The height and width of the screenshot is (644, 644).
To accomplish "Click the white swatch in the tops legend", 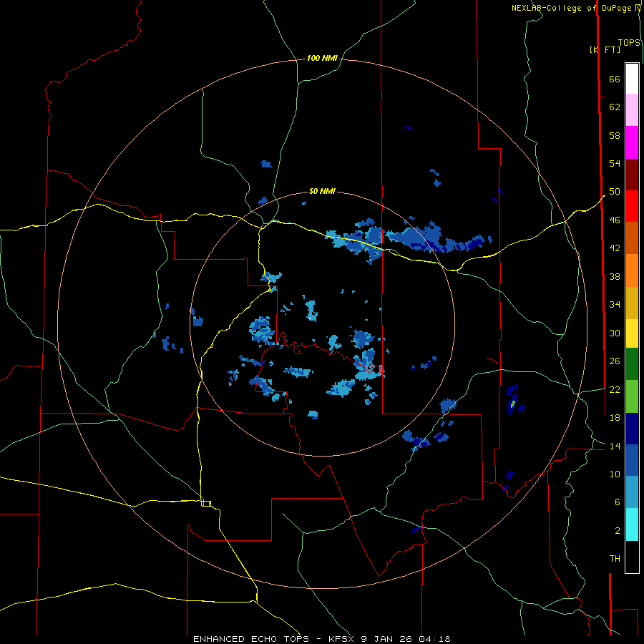I will pos(632,79).
